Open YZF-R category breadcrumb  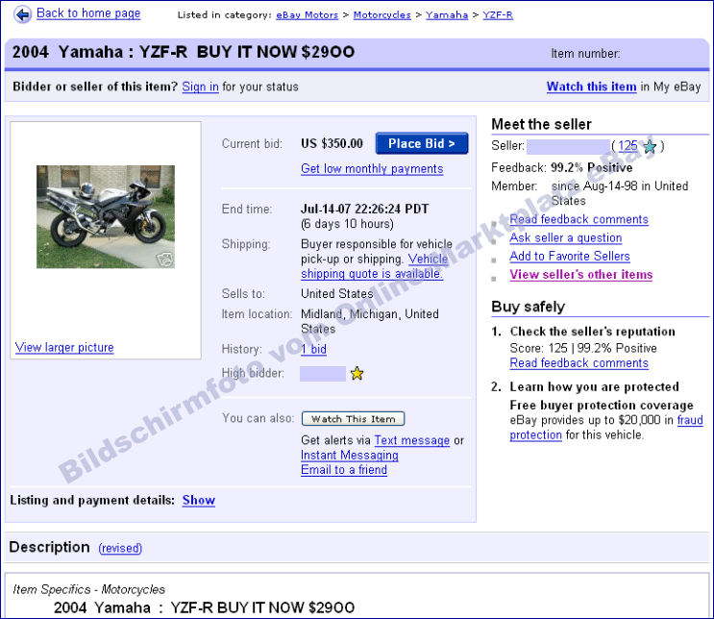pyautogui.click(x=498, y=15)
